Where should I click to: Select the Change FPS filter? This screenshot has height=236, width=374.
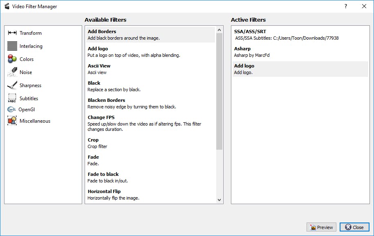click(x=150, y=123)
